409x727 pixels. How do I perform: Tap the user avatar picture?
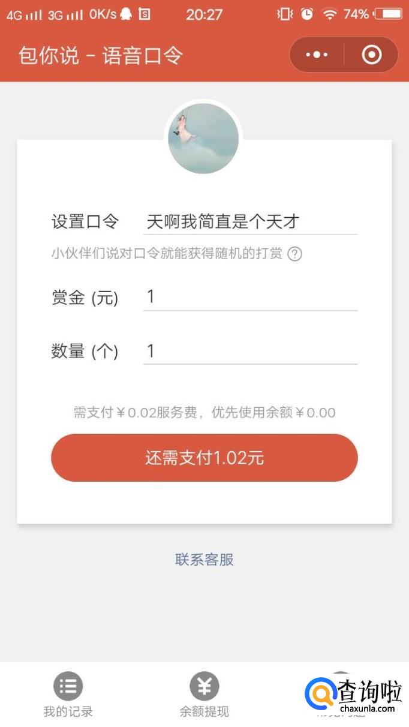tap(203, 139)
